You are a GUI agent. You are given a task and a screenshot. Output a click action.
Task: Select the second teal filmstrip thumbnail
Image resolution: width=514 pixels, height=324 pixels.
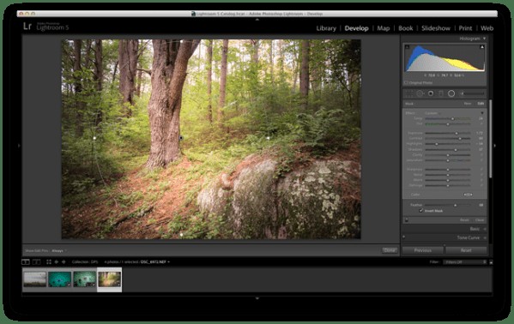point(60,279)
